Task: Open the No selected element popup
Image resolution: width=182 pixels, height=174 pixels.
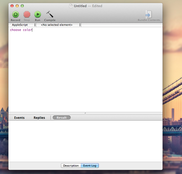Action: 59,25
